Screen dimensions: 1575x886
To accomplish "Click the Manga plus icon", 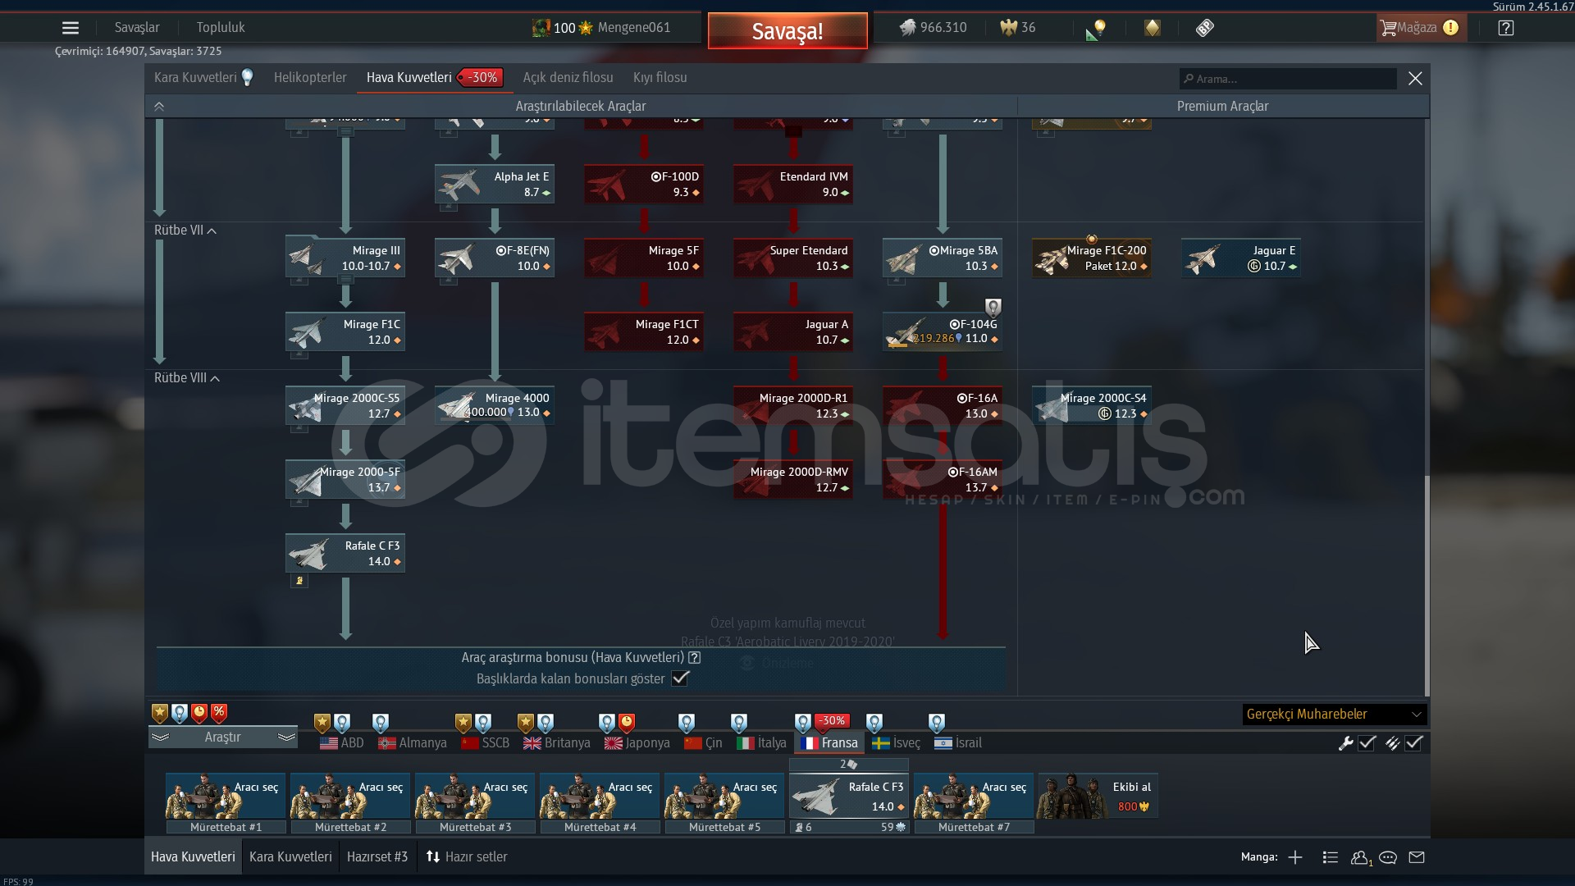I will pyautogui.click(x=1295, y=857).
